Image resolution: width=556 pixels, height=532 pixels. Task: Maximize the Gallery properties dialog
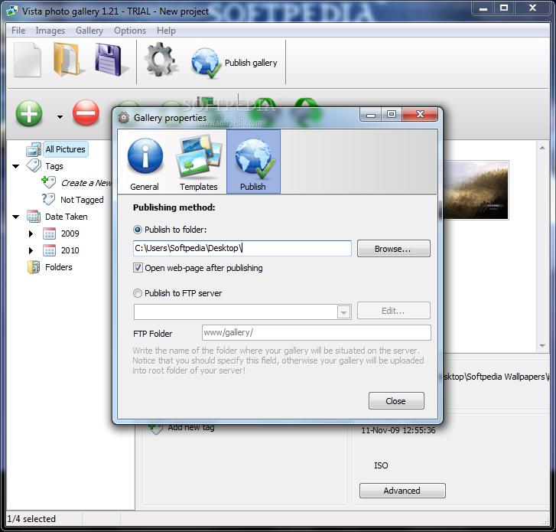pyautogui.click(x=392, y=114)
